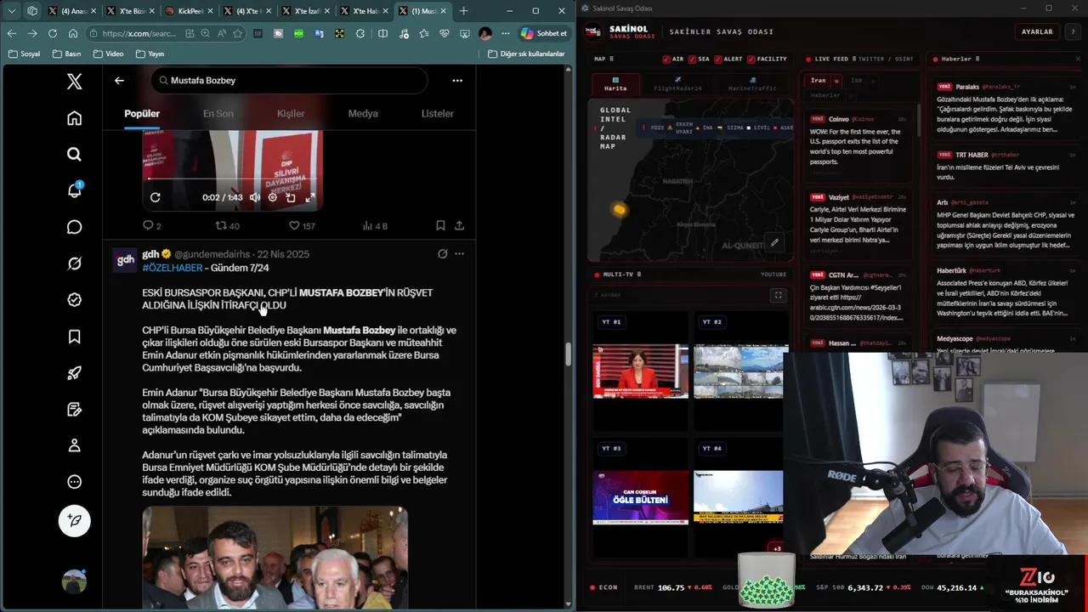
Task: Open Edge Settings and more ellipsis menu
Action: [x=506, y=33]
